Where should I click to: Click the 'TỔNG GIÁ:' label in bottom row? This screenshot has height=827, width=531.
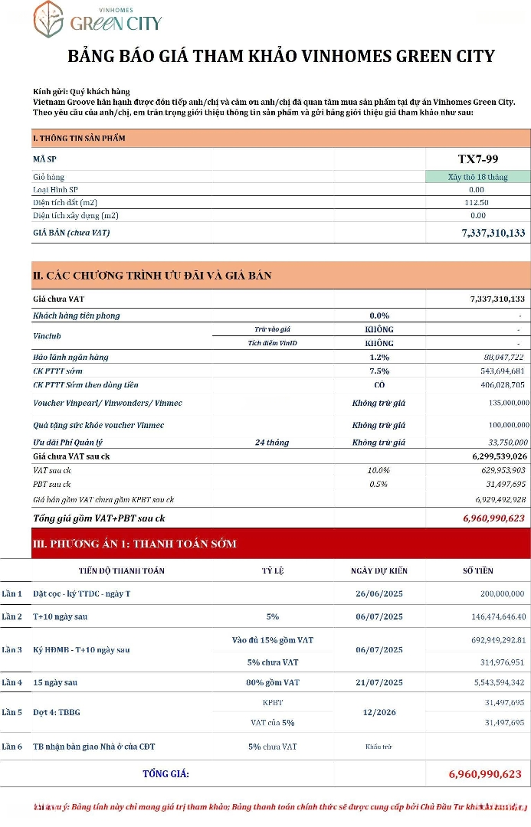coord(166,773)
